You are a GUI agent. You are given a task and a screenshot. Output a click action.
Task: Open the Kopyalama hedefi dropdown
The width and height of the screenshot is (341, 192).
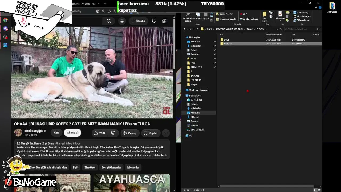tap(226, 19)
